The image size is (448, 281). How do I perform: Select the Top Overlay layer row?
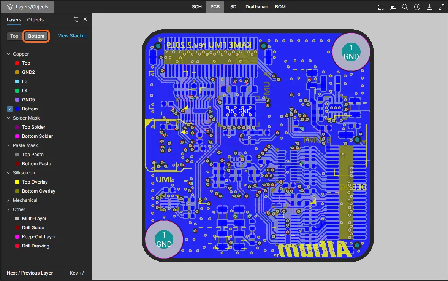(x=46, y=182)
